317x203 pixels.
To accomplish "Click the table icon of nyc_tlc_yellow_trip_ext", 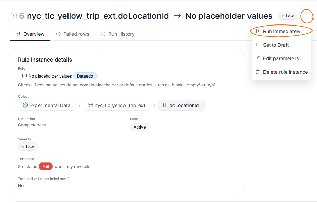I will pyautogui.click(x=91, y=105).
